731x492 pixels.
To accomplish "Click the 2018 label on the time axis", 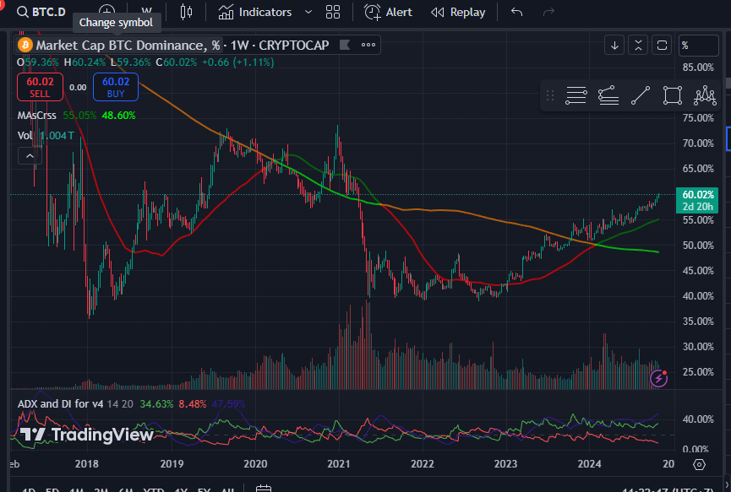I will [87, 463].
